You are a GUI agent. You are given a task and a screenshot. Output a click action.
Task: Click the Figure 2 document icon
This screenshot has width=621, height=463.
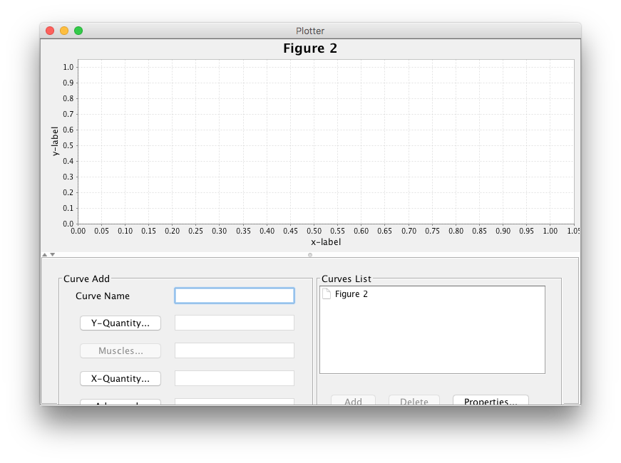tap(326, 293)
